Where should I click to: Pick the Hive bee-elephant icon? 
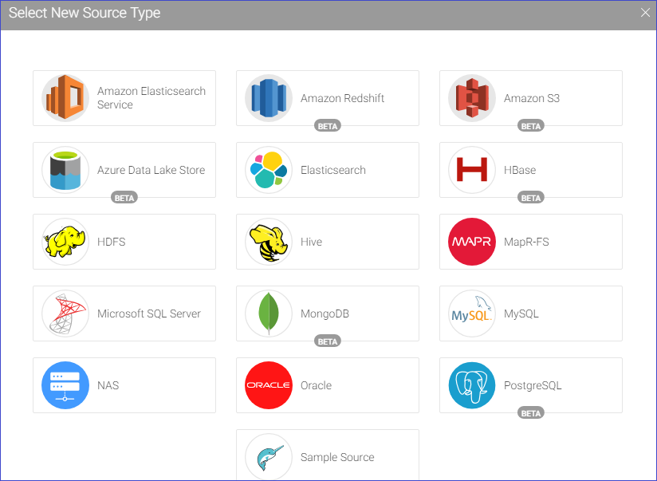[269, 242]
